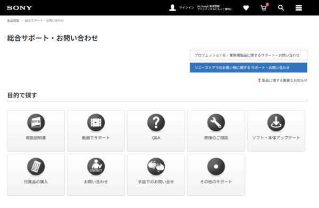The image size is (319, 208).
Task: Click the Q&A question mark icon
Action: [x=156, y=123]
